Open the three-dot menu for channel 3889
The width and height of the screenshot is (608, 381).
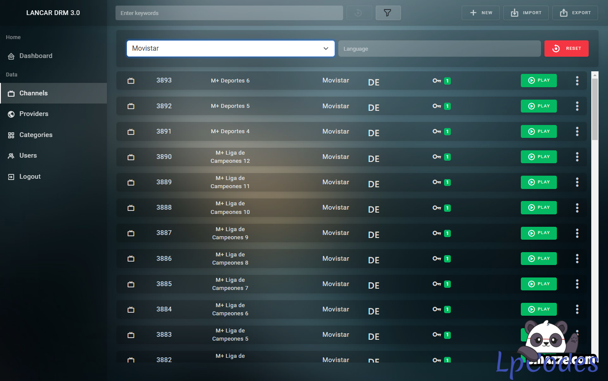click(x=577, y=182)
